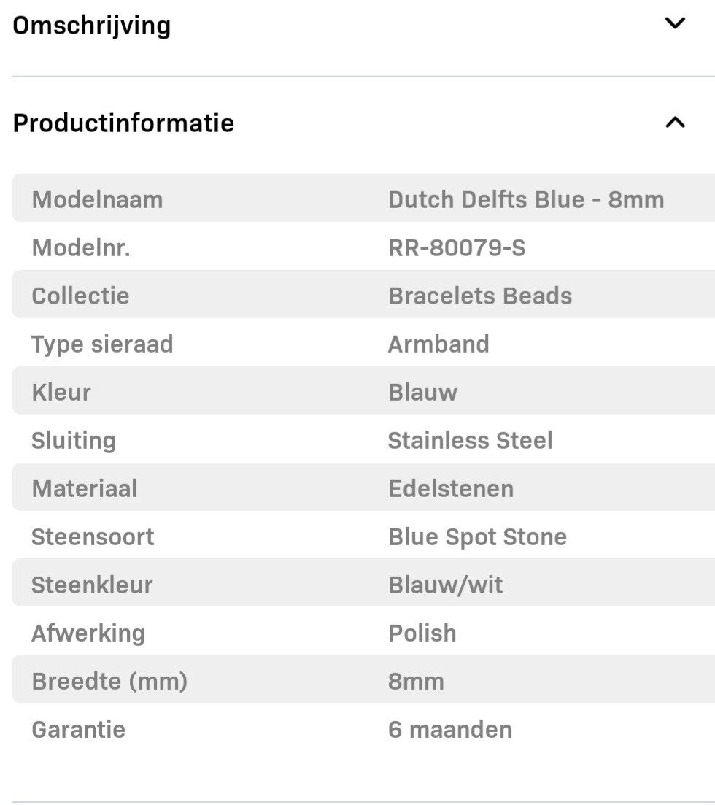715x805 pixels.
Task: Click the model number RR-80079-S
Action: click(x=456, y=248)
